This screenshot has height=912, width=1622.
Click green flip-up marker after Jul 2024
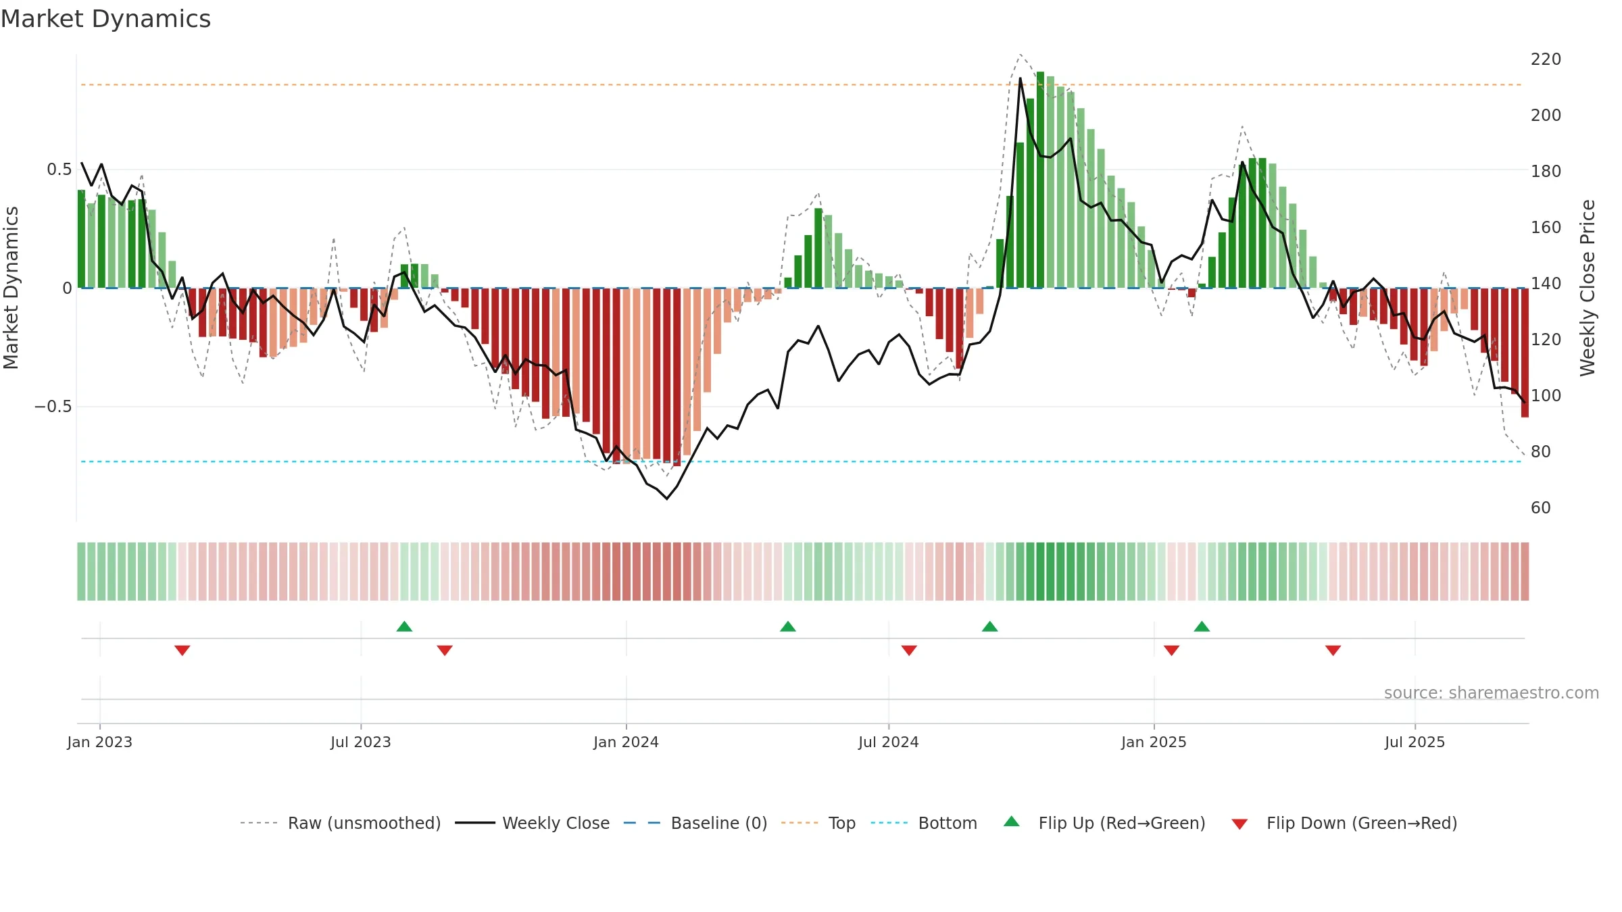tap(990, 626)
